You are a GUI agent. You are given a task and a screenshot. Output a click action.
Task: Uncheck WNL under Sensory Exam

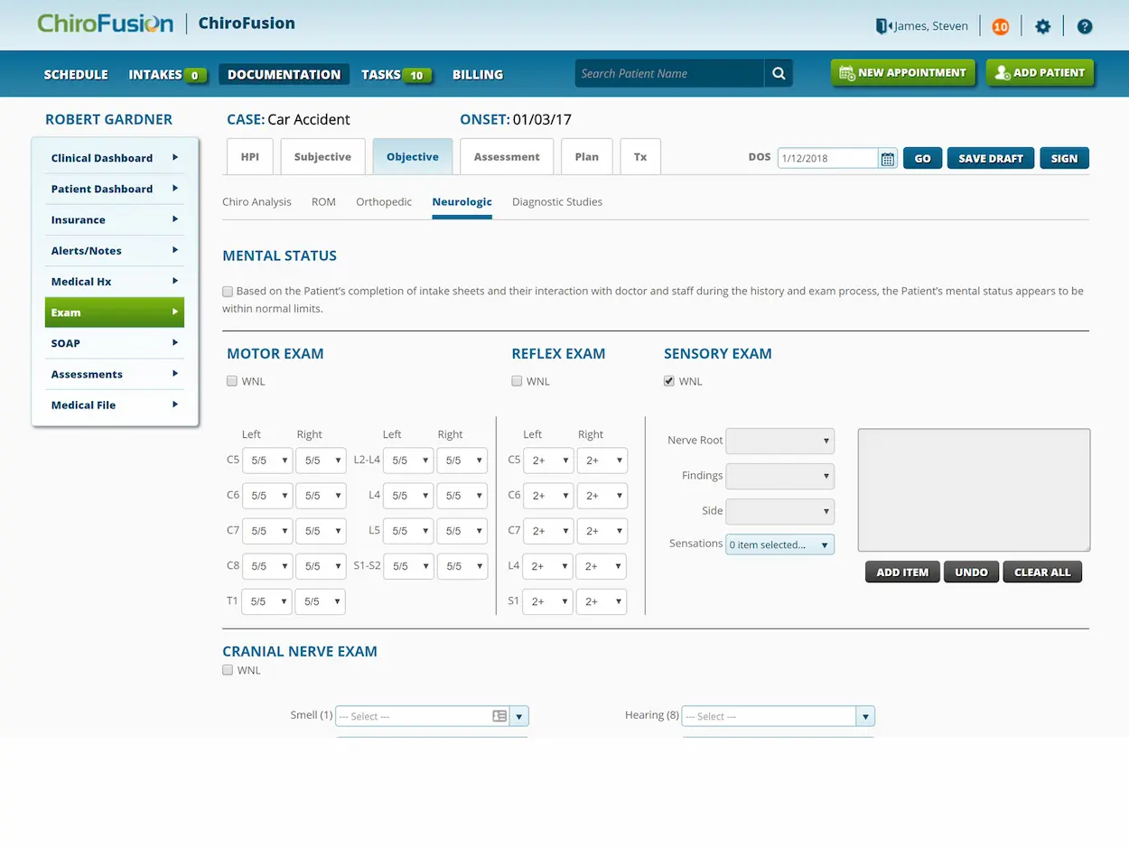click(670, 380)
